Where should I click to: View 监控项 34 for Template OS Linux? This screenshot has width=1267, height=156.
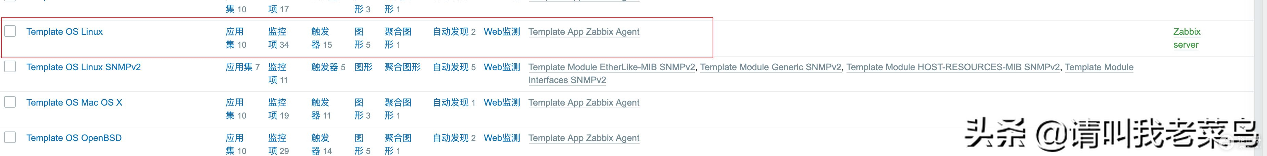pyautogui.click(x=278, y=38)
